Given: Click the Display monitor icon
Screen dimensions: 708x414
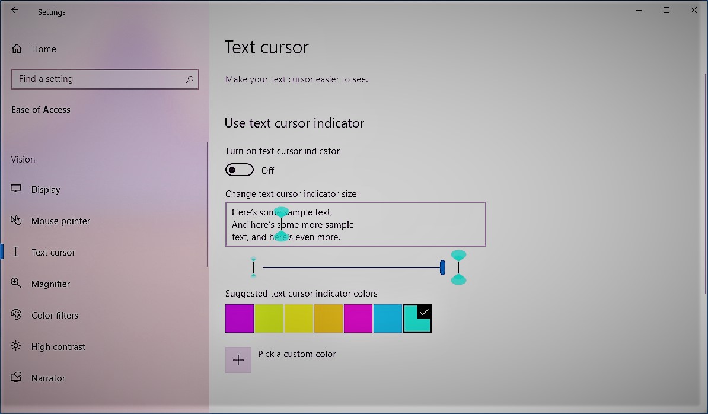Looking at the screenshot, I should (x=16, y=189).
